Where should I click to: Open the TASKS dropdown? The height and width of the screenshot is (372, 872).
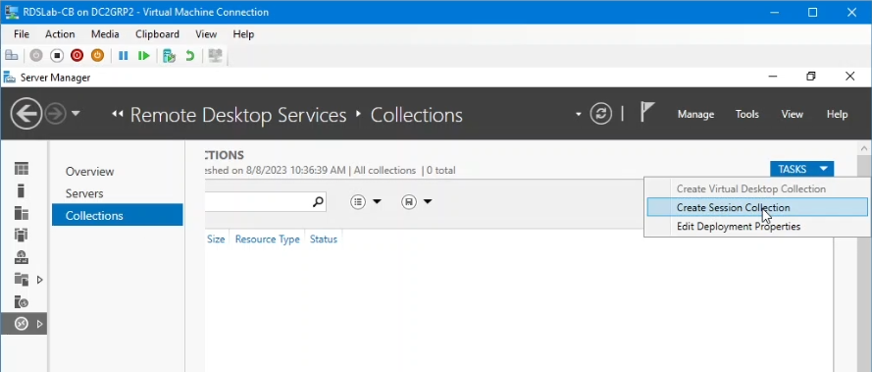coord(801,169)
